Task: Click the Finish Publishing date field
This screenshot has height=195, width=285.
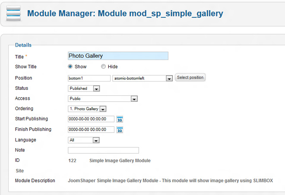Action: click(x=91, y=129)
